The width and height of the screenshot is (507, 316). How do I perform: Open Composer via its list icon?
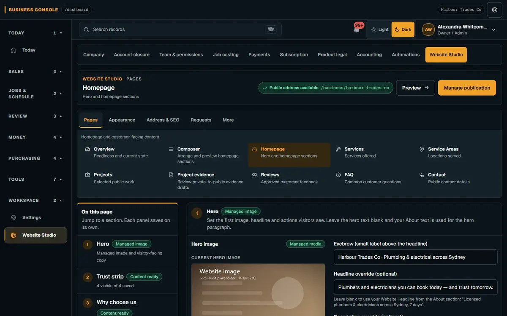click(x=171, y=149)
